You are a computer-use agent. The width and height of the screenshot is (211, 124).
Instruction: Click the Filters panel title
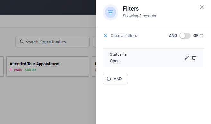pos(131,9)
